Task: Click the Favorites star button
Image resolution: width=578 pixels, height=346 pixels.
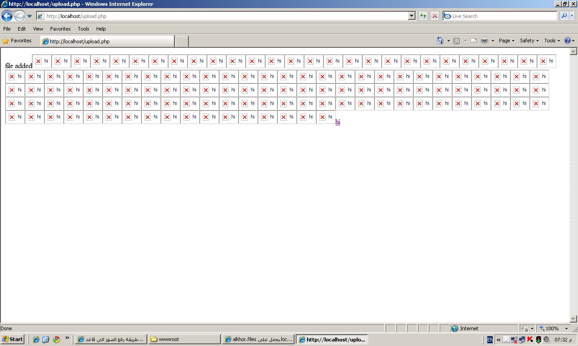Action: point(17,41)
